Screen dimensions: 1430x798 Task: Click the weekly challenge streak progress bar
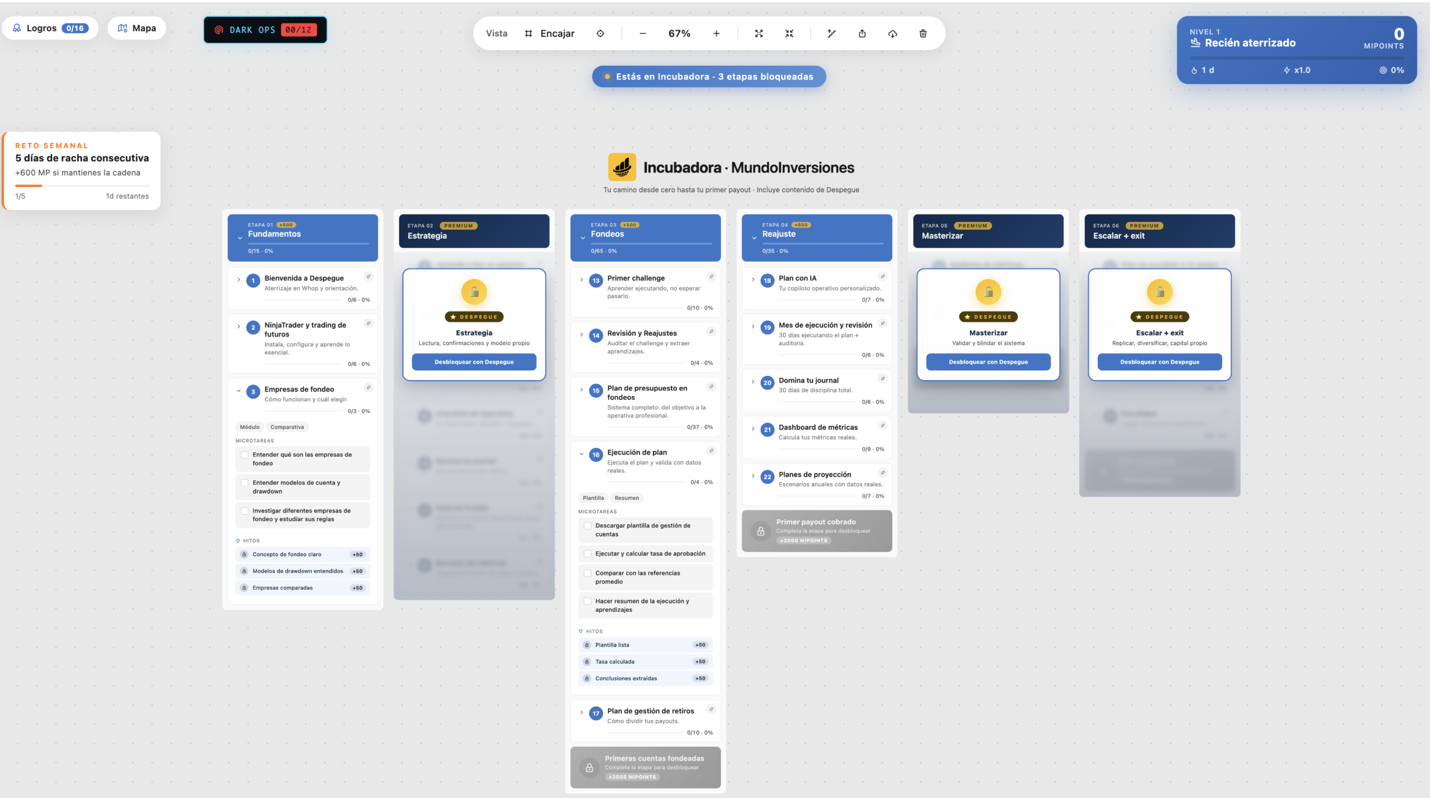(82, 185)
